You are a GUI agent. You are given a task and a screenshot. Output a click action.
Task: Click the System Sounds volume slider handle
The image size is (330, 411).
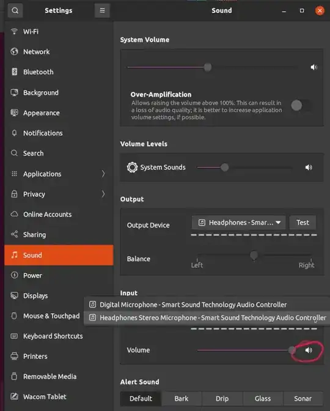point(224,167)
